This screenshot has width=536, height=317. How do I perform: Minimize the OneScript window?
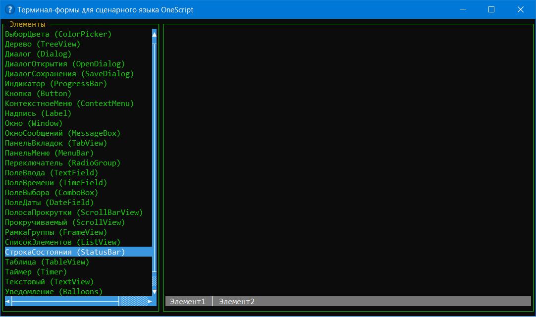(x=462, y=9)
